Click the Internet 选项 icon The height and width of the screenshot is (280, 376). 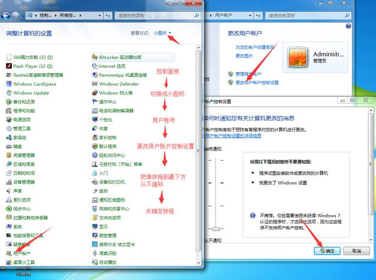95,66
